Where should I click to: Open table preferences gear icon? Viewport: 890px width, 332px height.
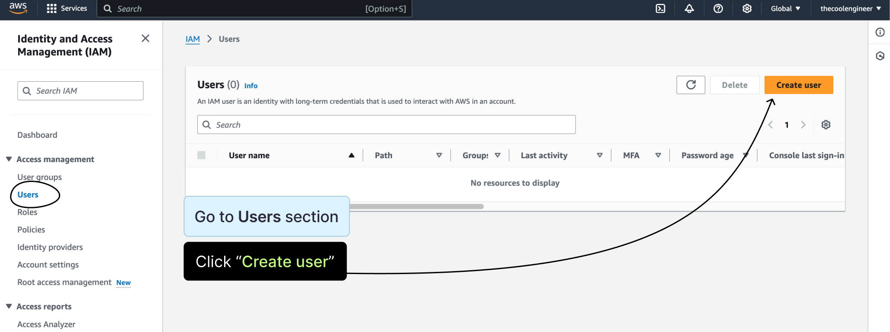point(826,124)
